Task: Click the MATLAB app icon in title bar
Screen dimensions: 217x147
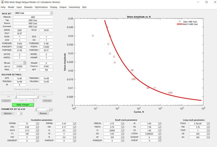Action: [x=2, y=2]
